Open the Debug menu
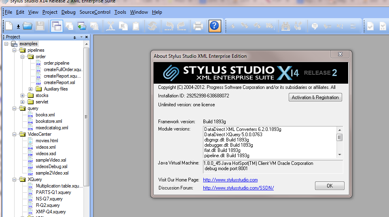 tap(68, 12)
